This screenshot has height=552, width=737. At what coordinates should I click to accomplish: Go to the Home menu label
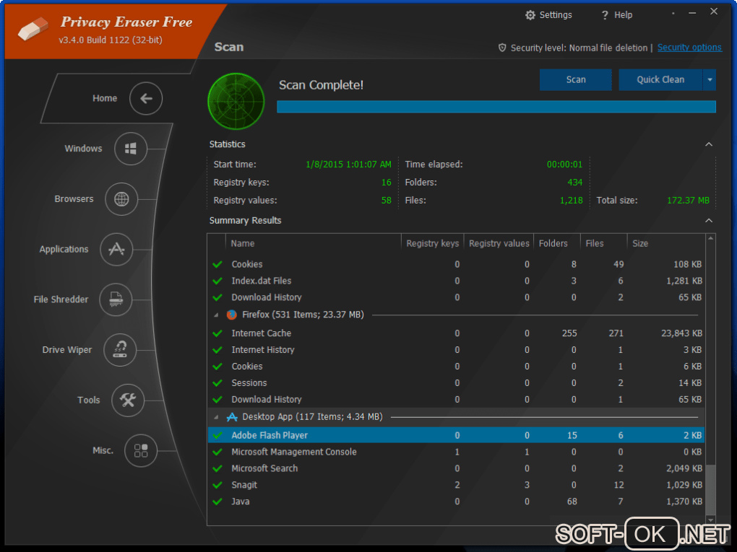[x=104, y=98]
